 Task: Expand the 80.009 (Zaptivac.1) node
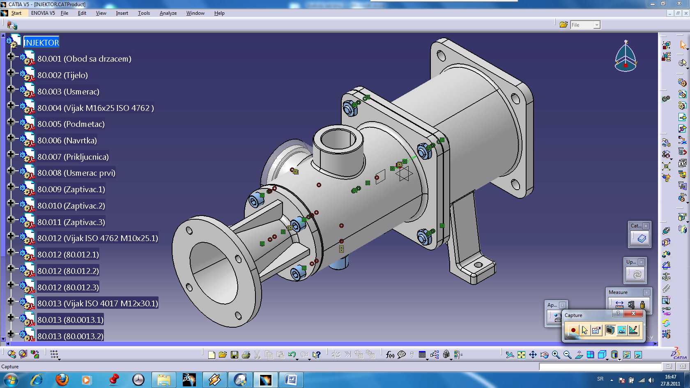click(x=11, y=187)
